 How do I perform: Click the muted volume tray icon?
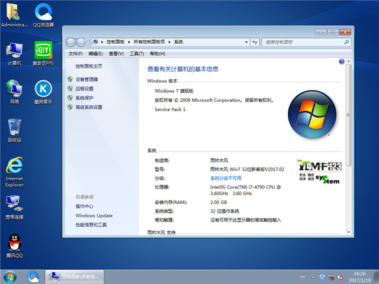click(340, 277)
